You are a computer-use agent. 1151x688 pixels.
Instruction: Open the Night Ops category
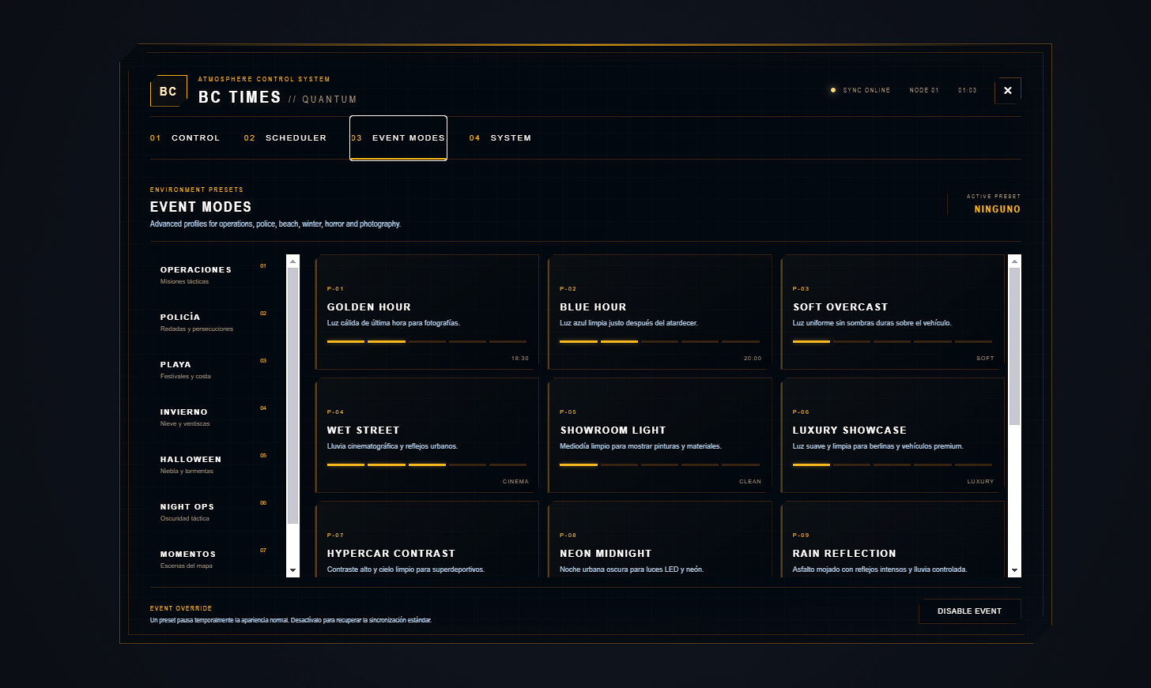[x=213, y=512]
